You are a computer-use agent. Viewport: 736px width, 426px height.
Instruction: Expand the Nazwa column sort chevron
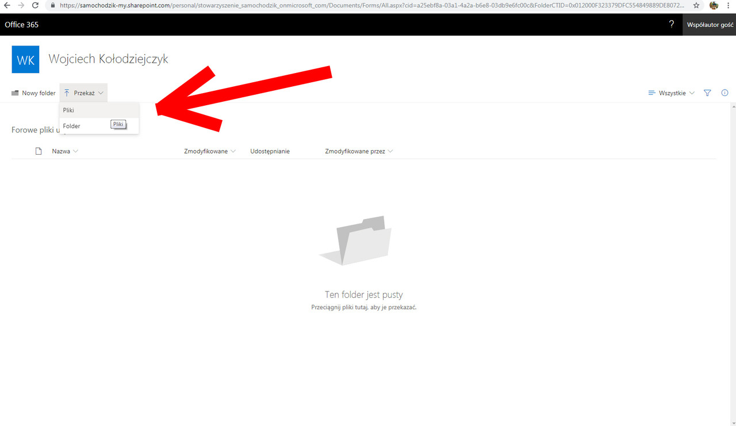click(x=75, y=151)
